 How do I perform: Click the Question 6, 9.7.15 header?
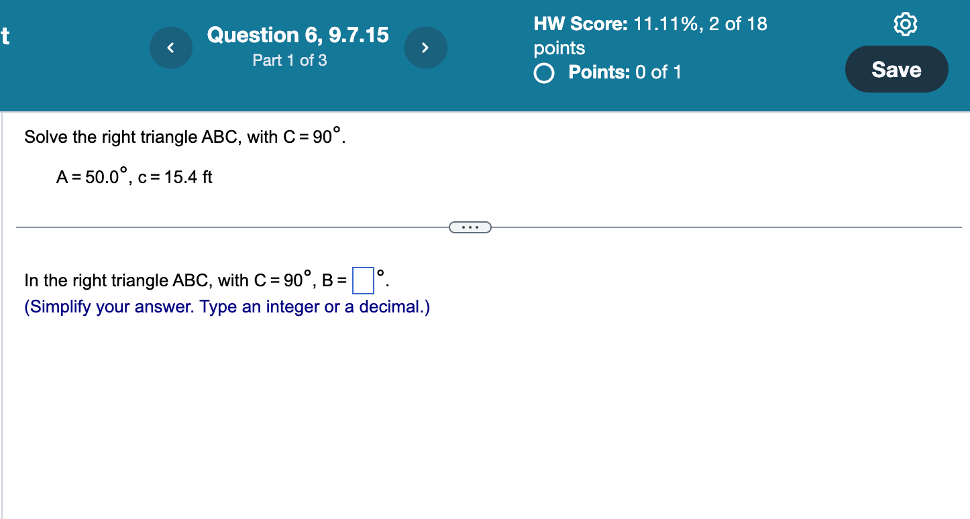pos(298,35)
